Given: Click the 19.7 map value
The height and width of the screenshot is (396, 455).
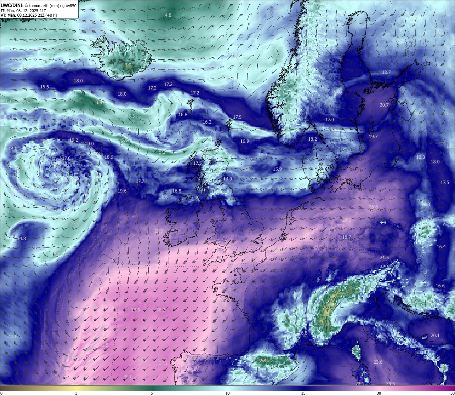Looking at the screenshot, I should click(373, 137).
